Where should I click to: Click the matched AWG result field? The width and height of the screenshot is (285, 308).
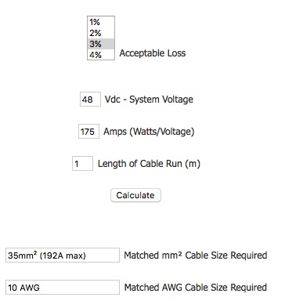63,288
